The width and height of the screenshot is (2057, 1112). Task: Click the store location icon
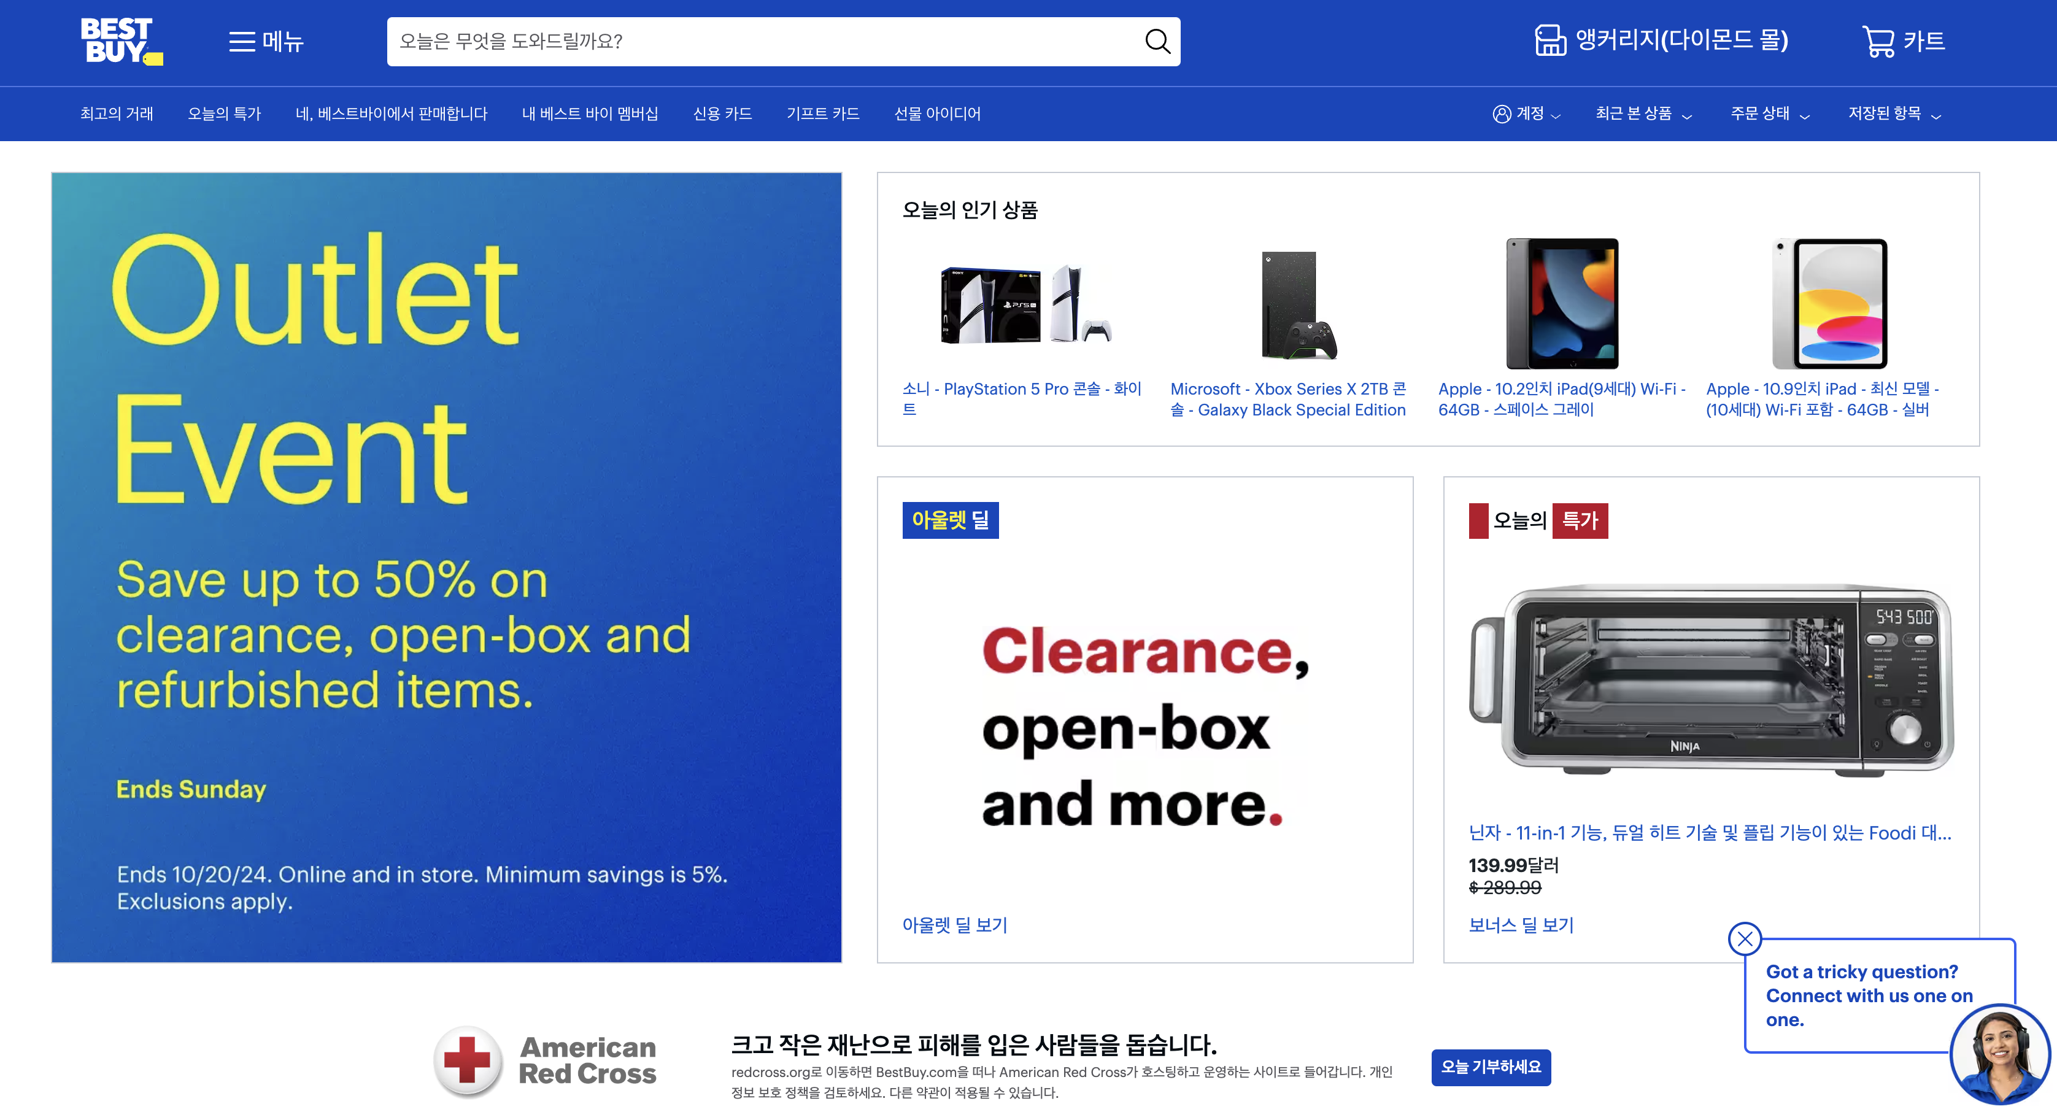tap(1550, 41)
